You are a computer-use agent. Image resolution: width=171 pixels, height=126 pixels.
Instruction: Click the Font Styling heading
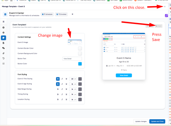[x=22, y=74]
